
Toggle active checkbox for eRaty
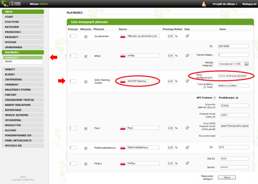[86, 56]
